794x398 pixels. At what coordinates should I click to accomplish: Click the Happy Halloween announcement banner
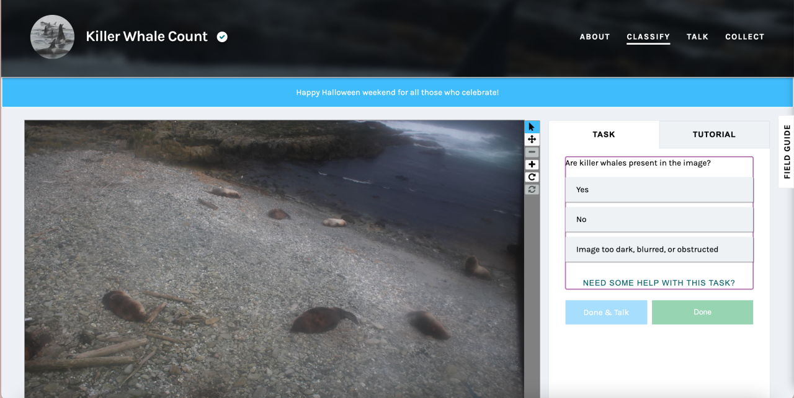[x=398, y=92]
